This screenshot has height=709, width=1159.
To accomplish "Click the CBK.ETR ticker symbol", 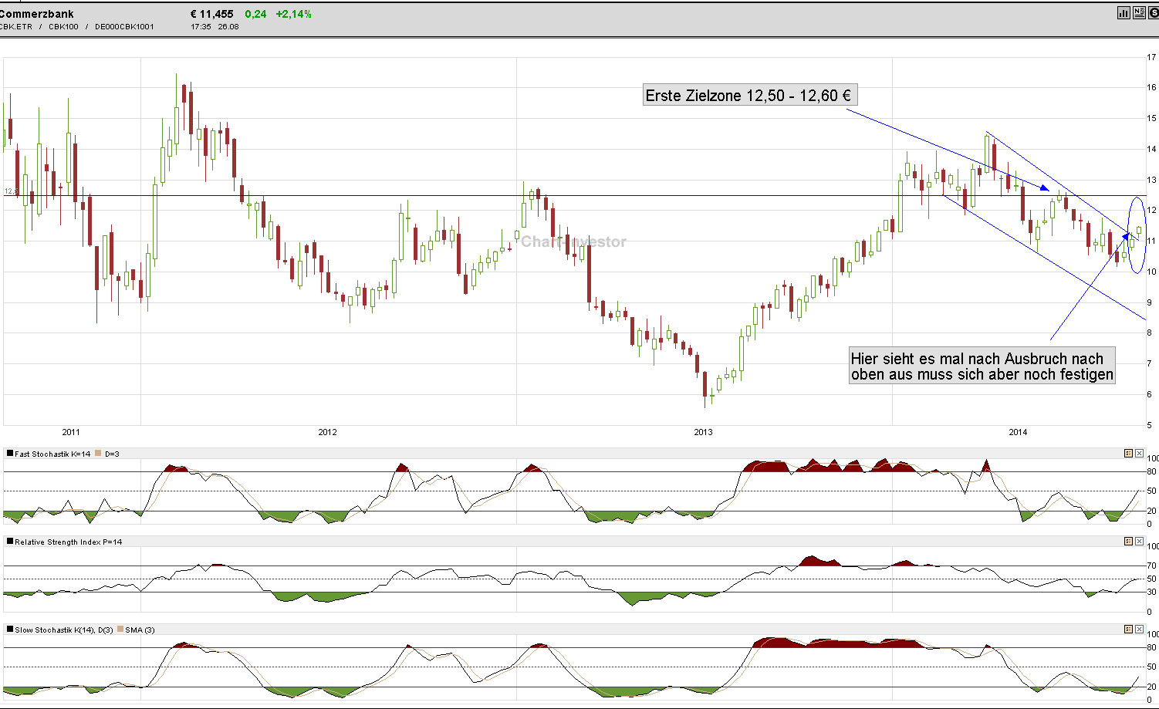I will click(15, 26).
